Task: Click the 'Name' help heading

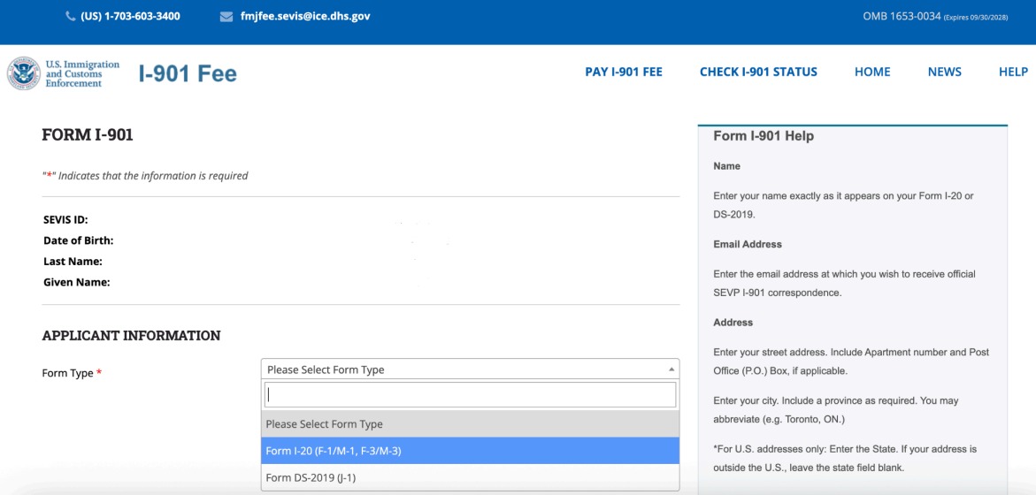Action: coord(726,166)
